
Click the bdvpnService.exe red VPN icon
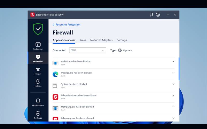pos(55,97)
